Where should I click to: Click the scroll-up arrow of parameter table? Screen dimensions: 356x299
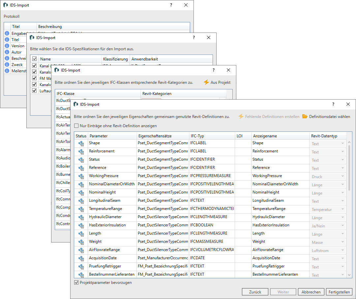[x=349, y=142]
